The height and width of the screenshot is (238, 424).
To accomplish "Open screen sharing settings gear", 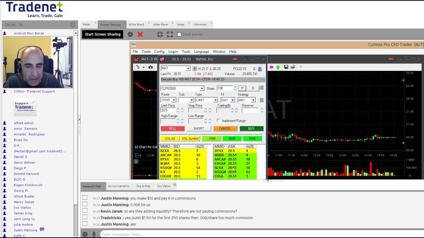I will coord(130,34).
